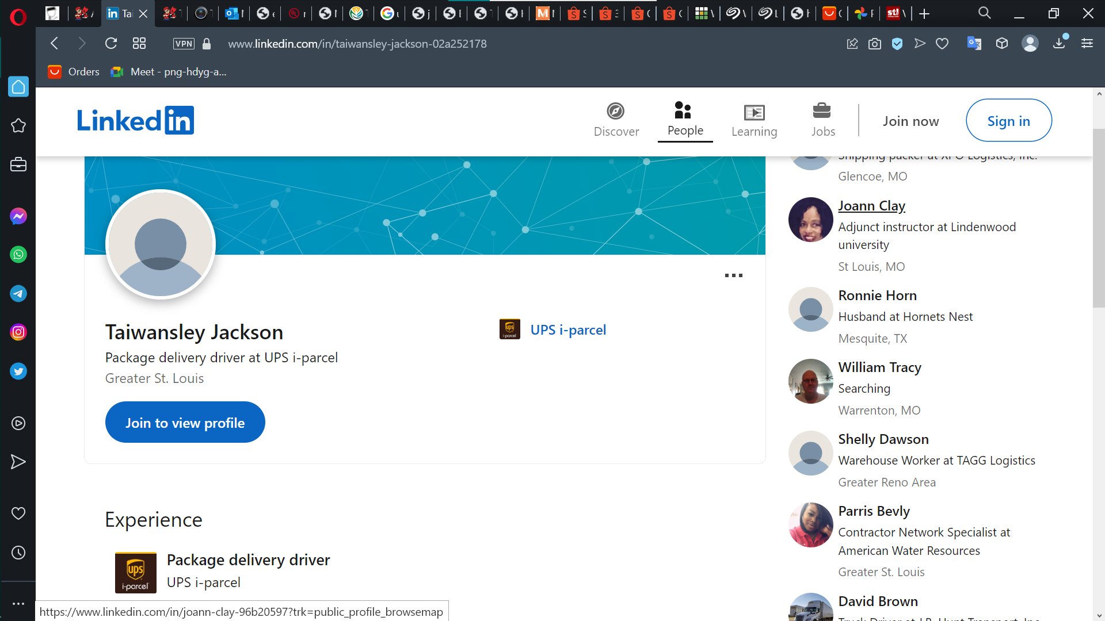1105x621 pixels.
Task: Open the Learning nav item
Action: click(x=754, y=121)
